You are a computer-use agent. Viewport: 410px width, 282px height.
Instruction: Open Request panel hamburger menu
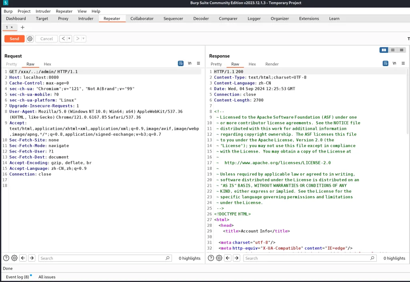[x=199, y=63]
